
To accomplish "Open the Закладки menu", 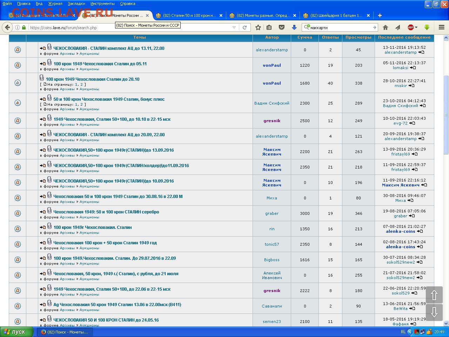I will (76, 4).
